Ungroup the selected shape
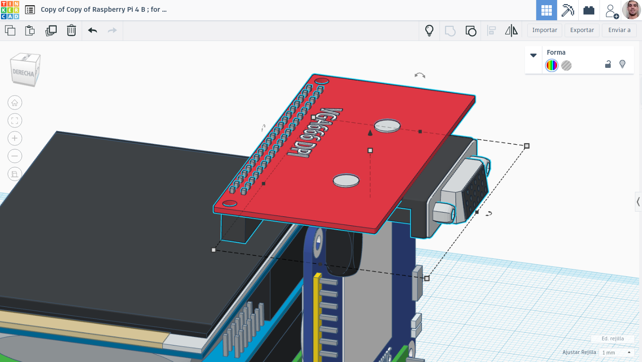 [471, 31]
